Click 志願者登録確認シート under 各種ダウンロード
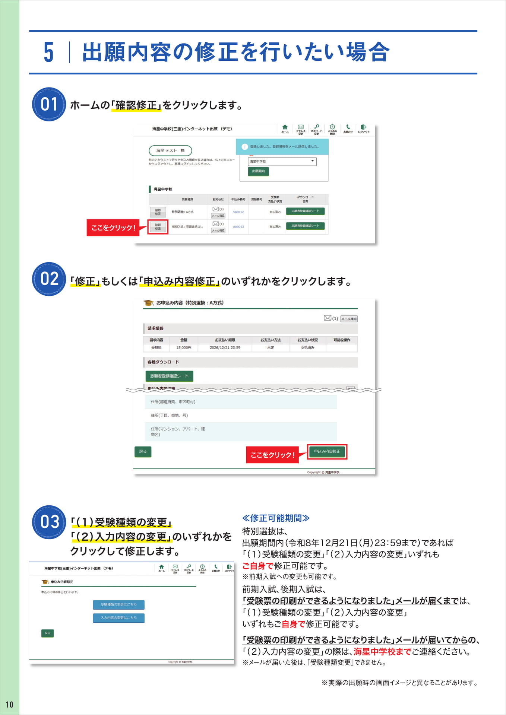The image size is (506, 715). (x=169, y=376)
